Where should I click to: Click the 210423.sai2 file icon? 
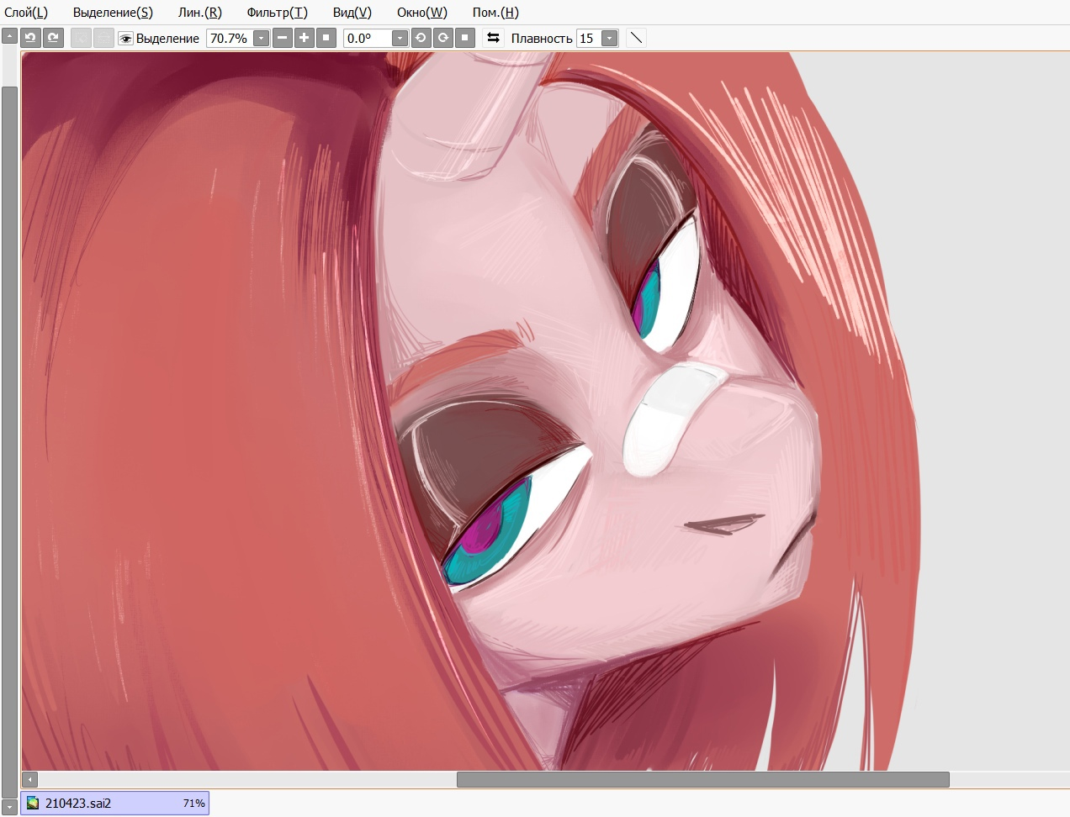[x=33, y=804]
